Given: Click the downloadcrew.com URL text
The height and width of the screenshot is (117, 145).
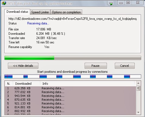Looking at the screenshot, I should click(x=73, y=19).
